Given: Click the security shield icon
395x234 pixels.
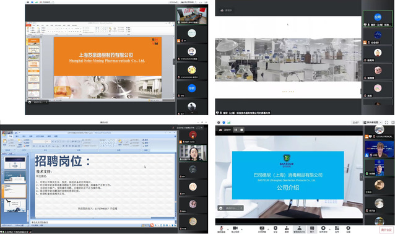Looking at the screenshot, I should 276,229.
